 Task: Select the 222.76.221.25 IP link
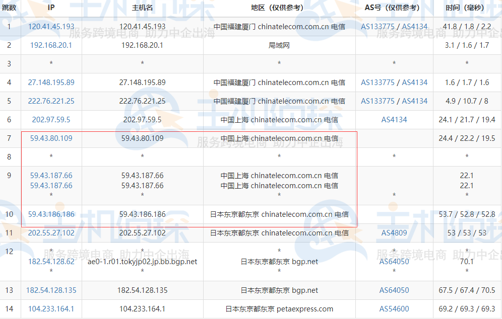click(x=51, y=101)
